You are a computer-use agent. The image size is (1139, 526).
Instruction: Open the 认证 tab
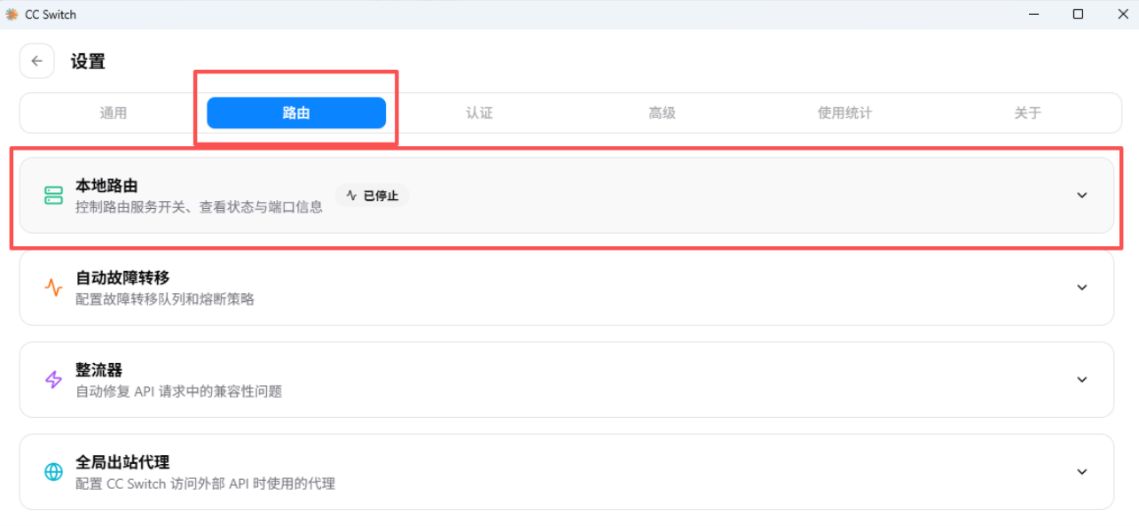coord(479,112)
